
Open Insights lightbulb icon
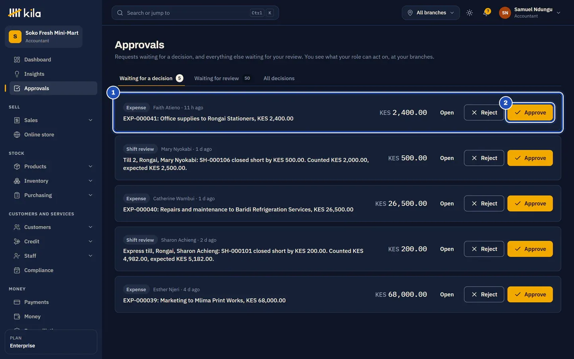pos(17,74)
